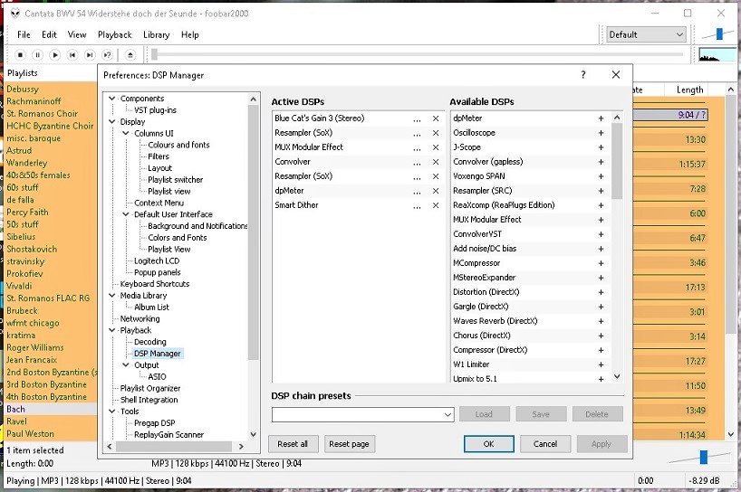Remove Smart Dither from active DSPs

436,205
